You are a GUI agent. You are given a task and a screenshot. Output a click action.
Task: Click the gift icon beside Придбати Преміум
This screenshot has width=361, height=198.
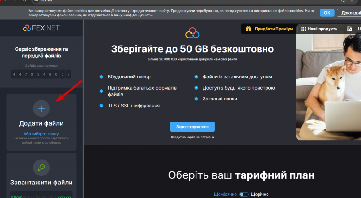pos(248,29)
